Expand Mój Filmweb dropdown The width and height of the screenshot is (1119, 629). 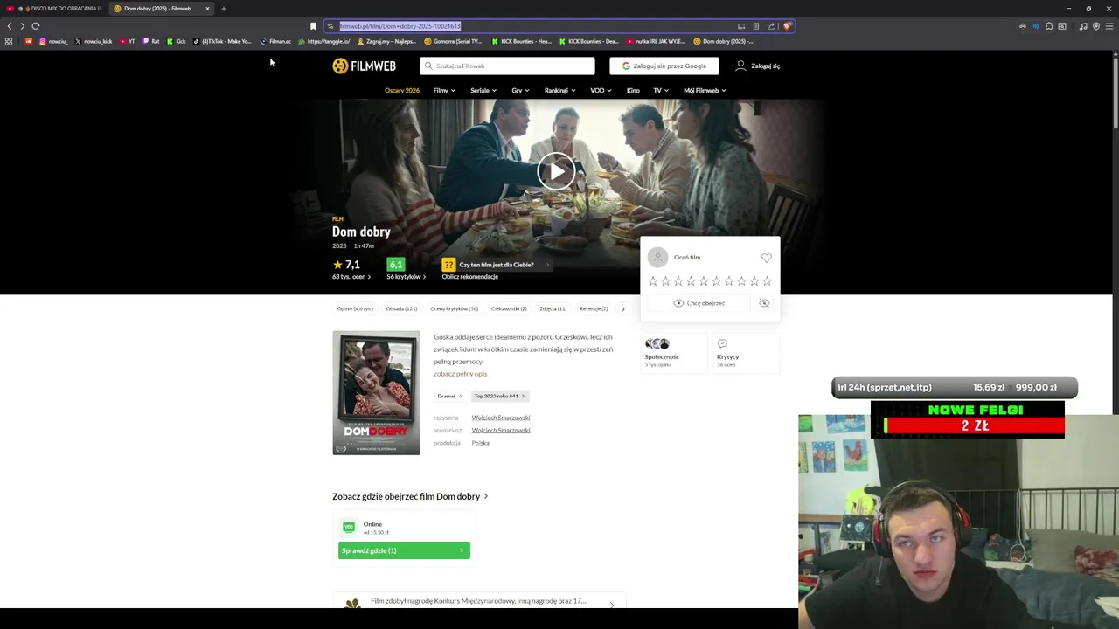coord(705,90)
